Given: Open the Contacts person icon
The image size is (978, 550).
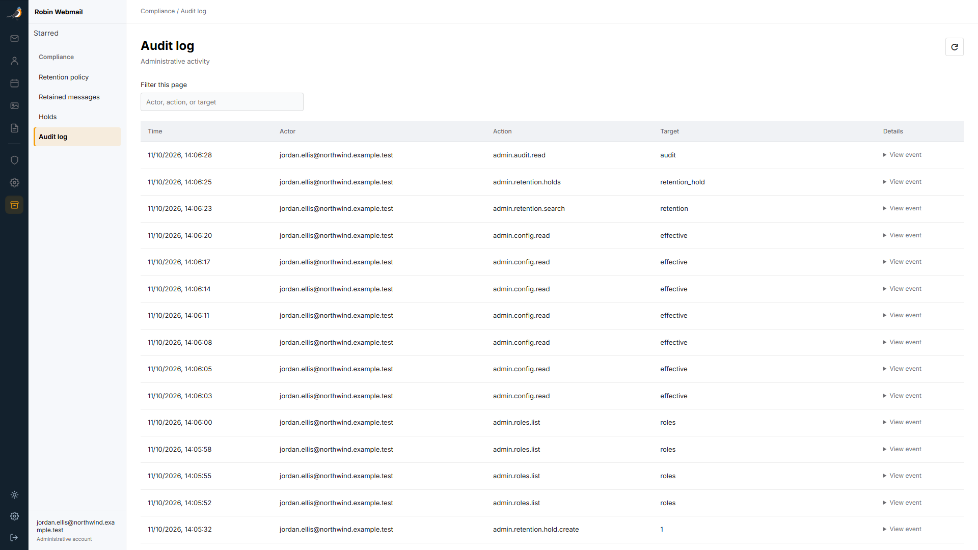Looking at the screenshot, I should pos(14,61).
